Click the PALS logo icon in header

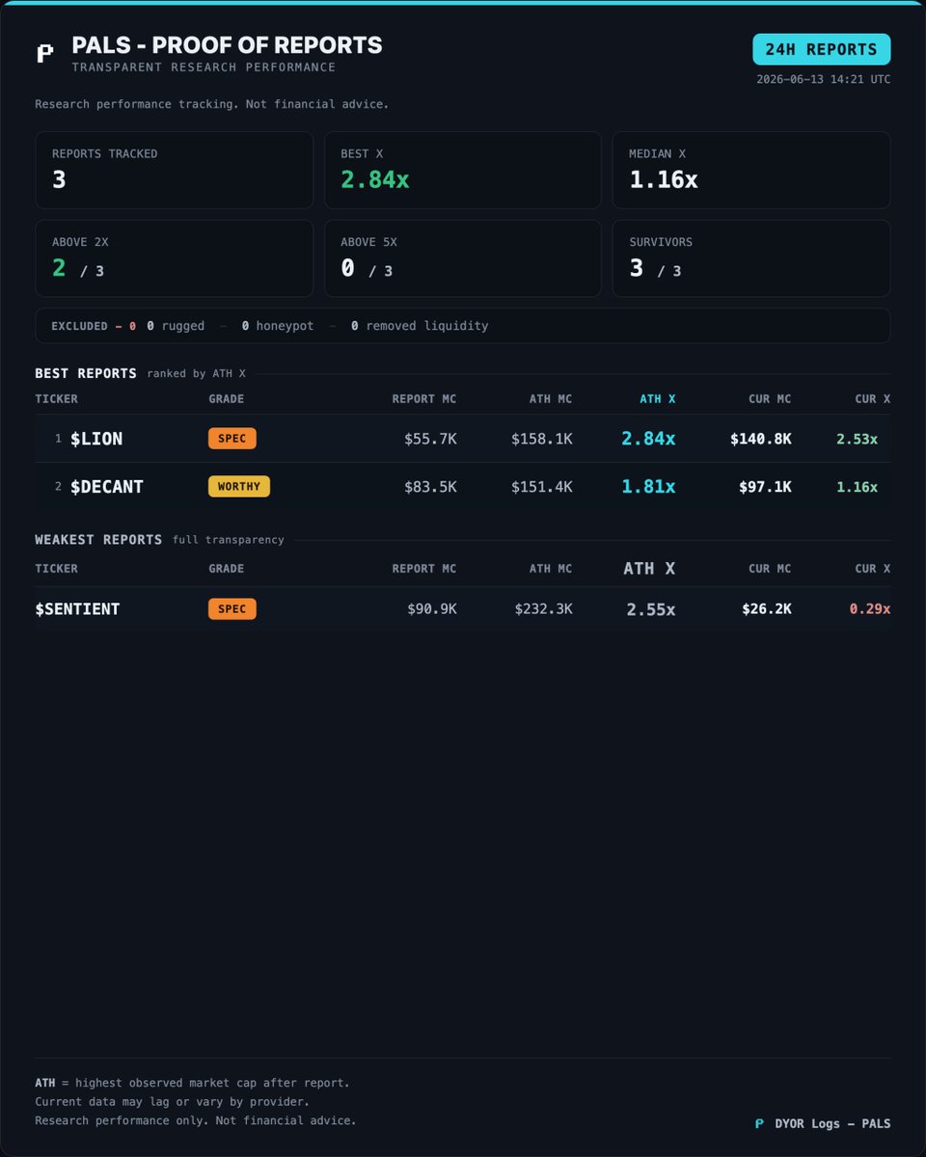pyautogui.click(x=44, y=54)
